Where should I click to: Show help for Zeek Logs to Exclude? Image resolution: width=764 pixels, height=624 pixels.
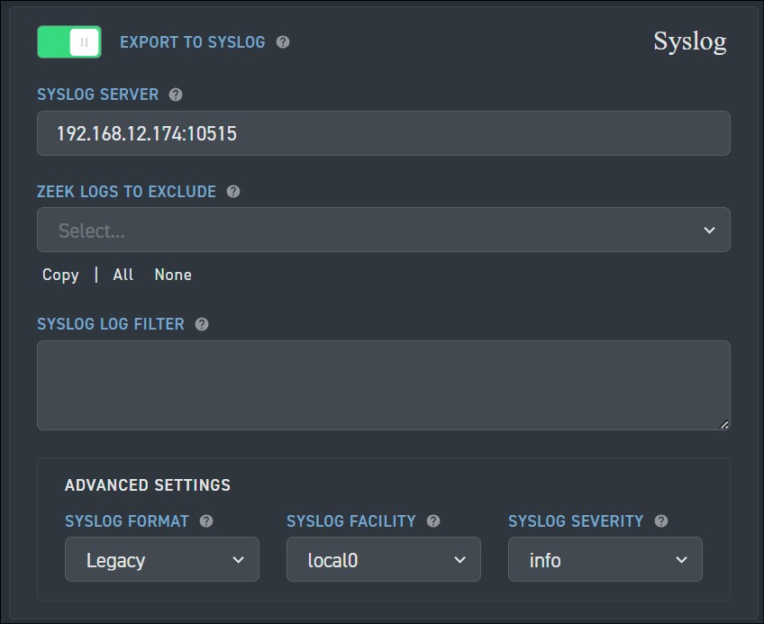(233, 192)
